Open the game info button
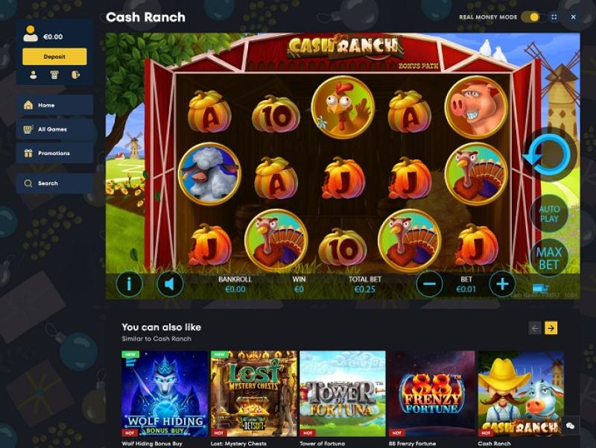The height and width of the screenshot is (448, 596). [x=129, y=284]
